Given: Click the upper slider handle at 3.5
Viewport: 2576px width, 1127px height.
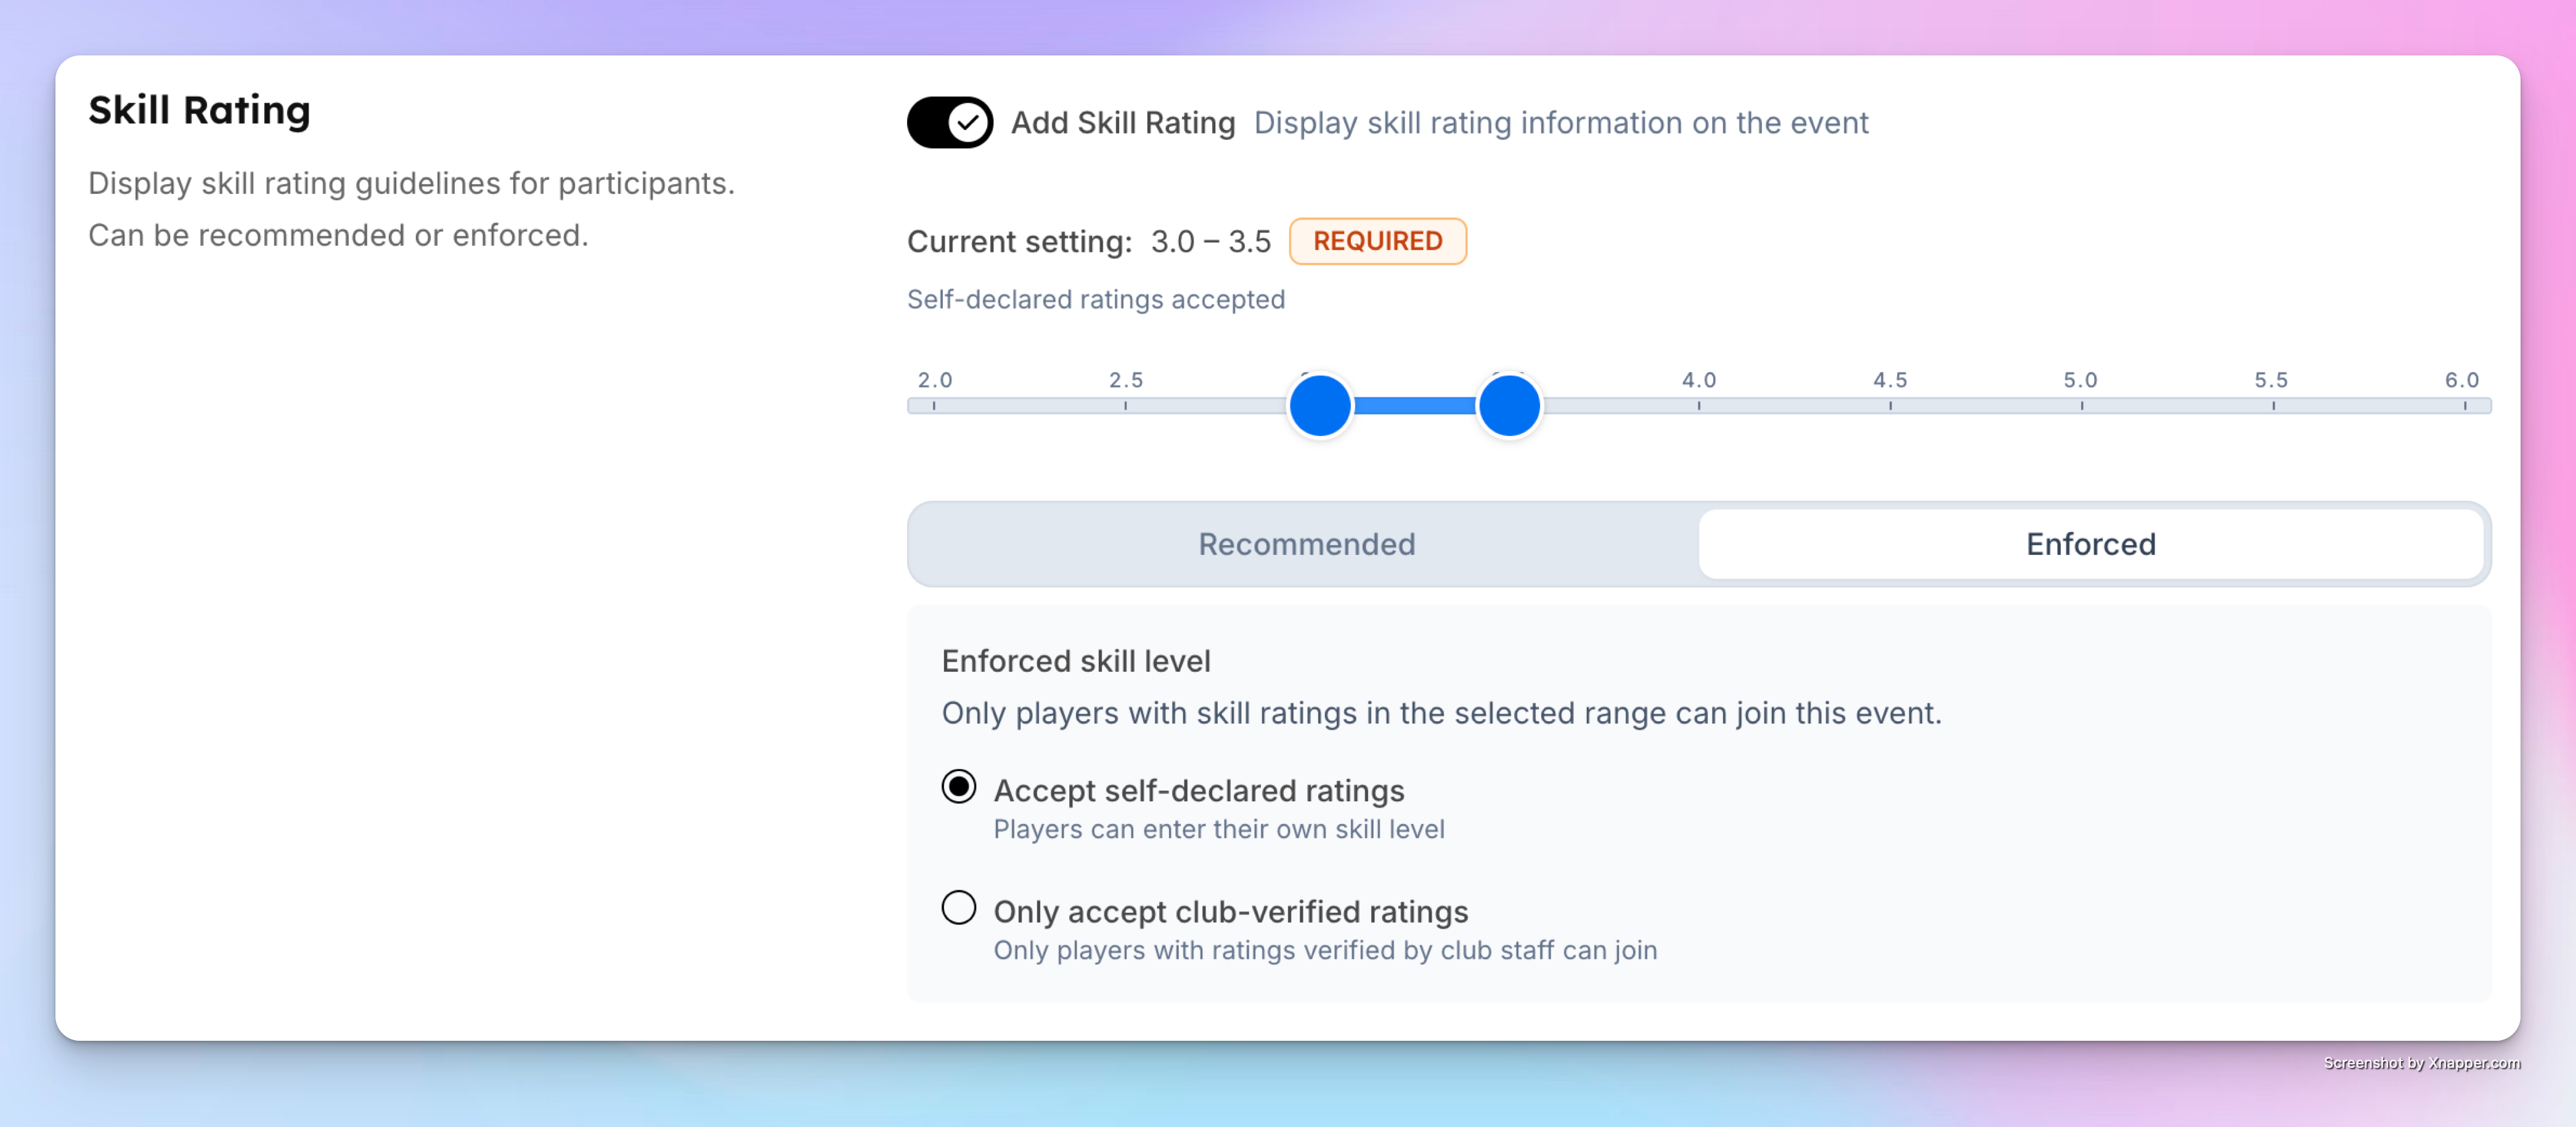Looking at the screenshot, I should pos(1508,406).
